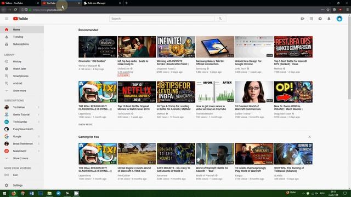
Task: Open Chrome from taskbar
Action: click(x=22, y=193)
